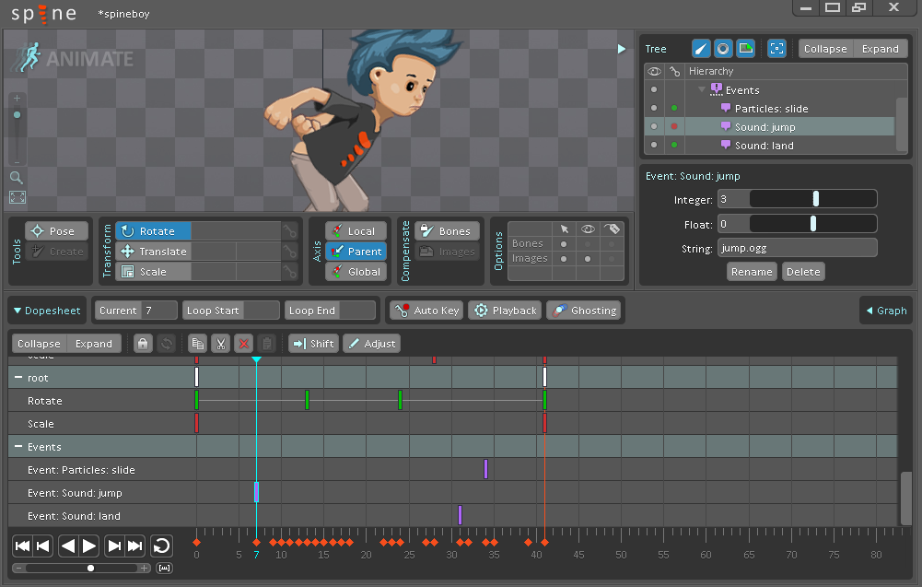Click the lock keys icon in dopesheet
This screenshot has width=922, height=587.
(x=143, y=344)
